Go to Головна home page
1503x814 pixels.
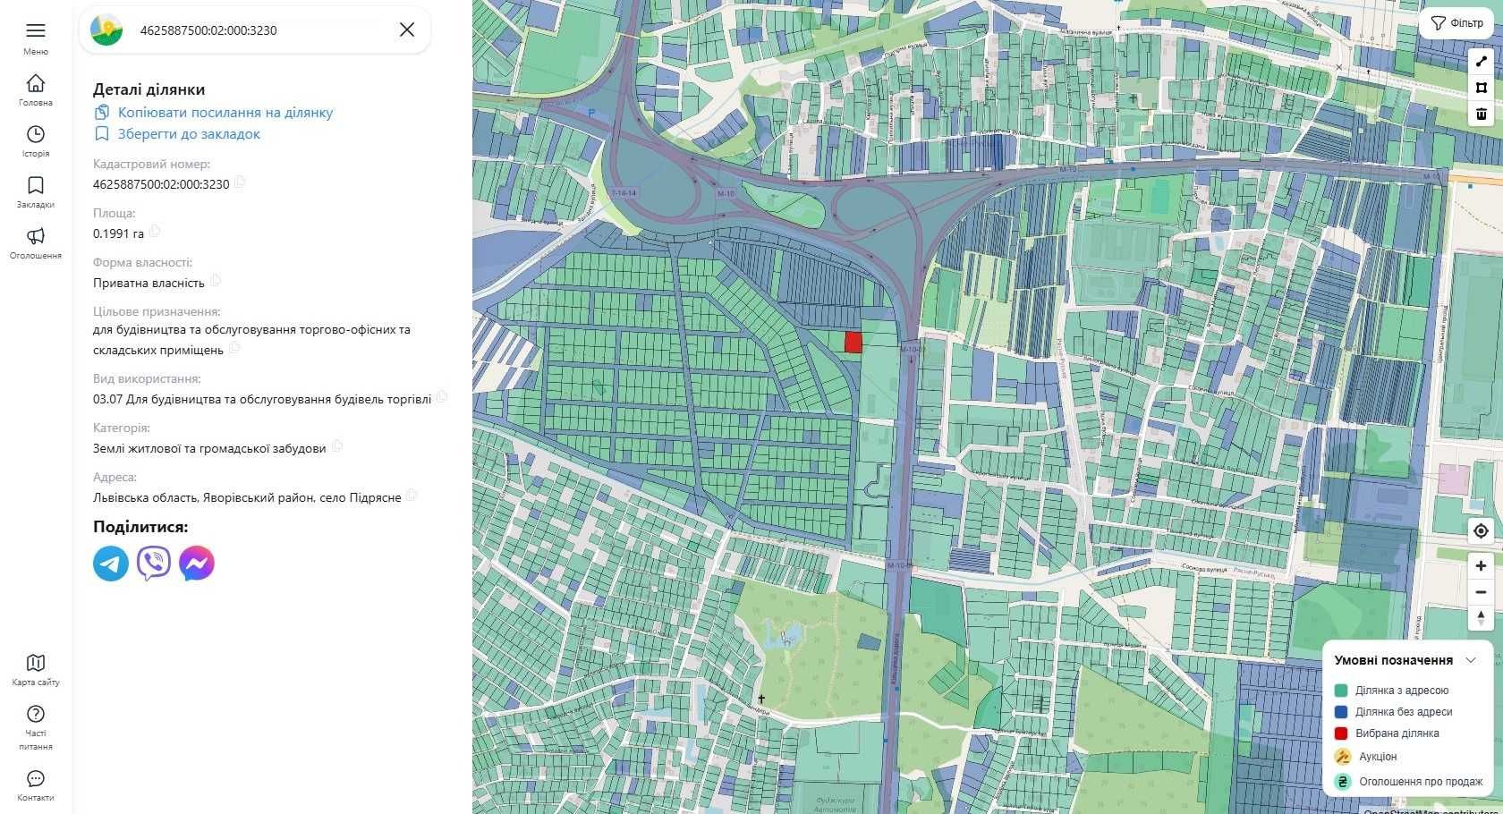pos(36,89)
